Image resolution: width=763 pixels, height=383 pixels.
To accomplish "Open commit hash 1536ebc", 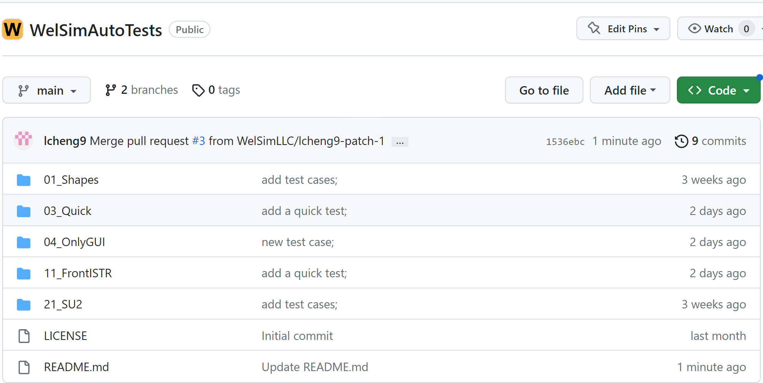I will [565, 142].
